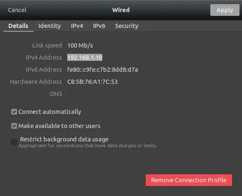Click the Link speed value 100 Mb/s
Viewport: 242px width, 196px height.
coord(80,45)
